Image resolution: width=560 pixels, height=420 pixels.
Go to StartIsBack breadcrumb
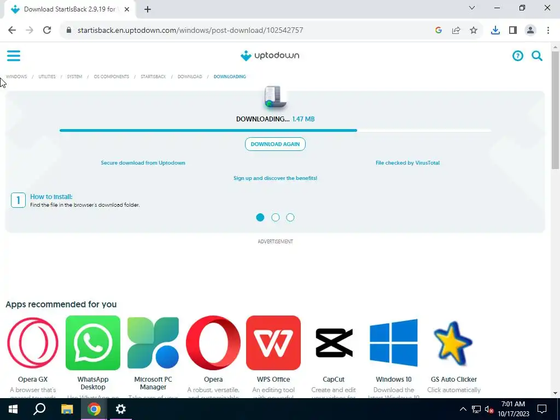153,77
